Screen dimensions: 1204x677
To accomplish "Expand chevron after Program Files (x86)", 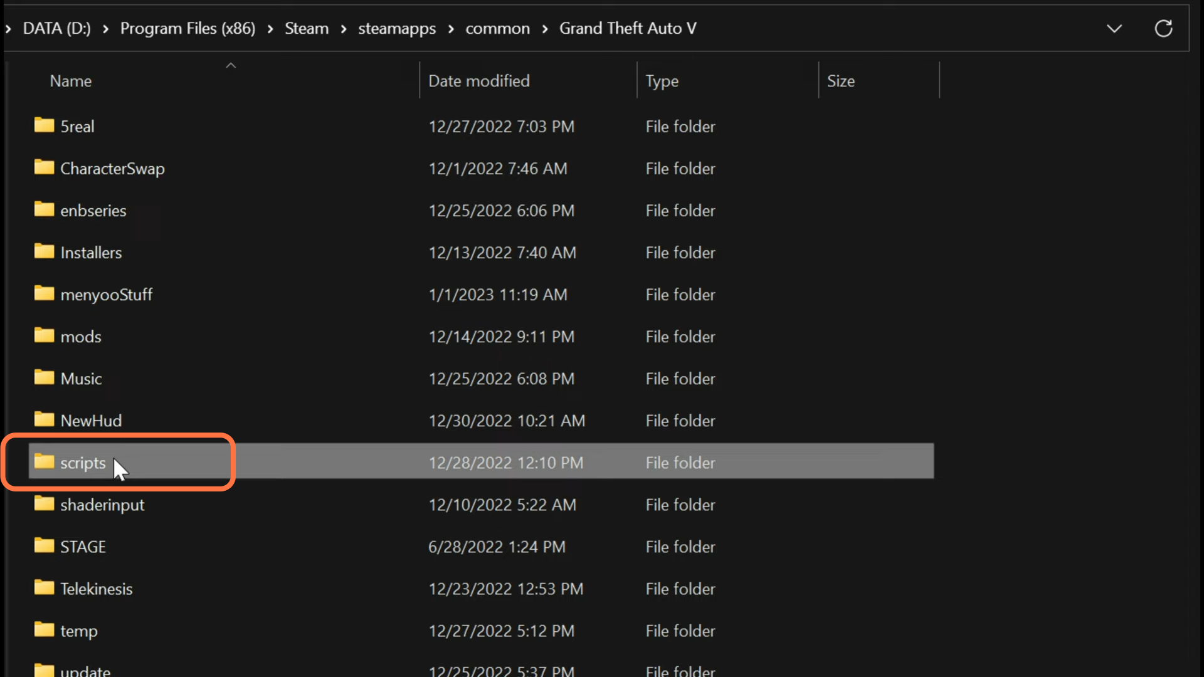I will pos(270,29).
